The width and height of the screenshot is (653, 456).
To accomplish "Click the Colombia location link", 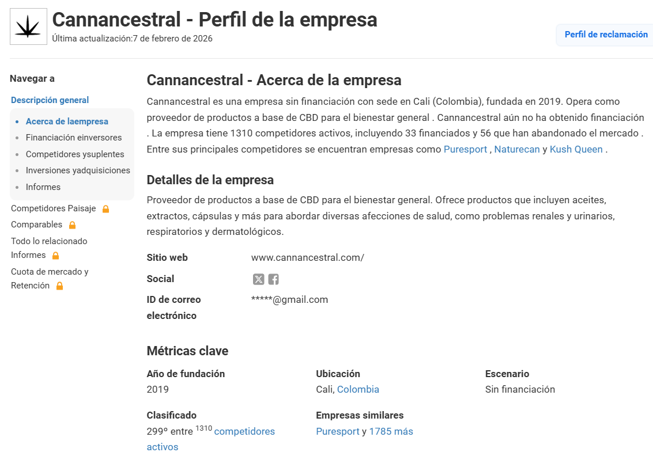I will 358,389.
